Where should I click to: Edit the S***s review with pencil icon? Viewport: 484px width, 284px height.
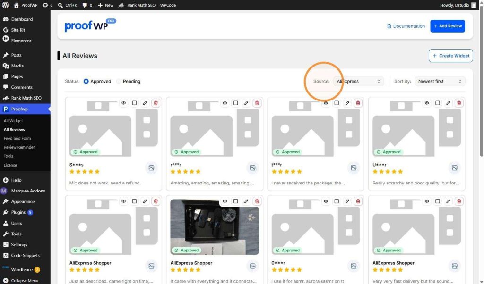(145, 103)
